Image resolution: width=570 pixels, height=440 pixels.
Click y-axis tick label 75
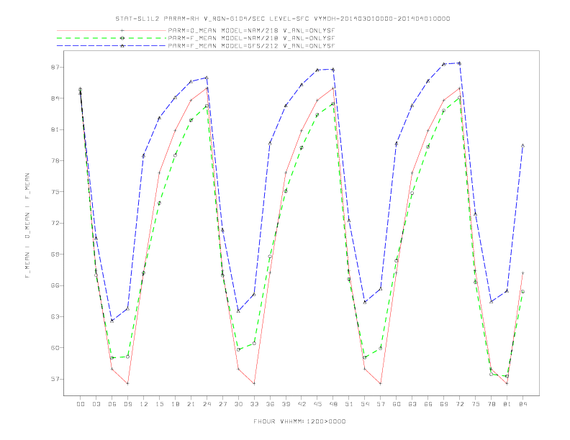pyautogui.click(x=55, y=192)
